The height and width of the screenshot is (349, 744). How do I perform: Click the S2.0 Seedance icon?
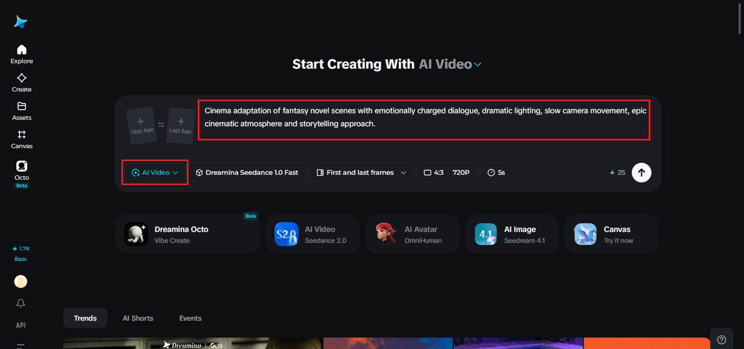286,234
